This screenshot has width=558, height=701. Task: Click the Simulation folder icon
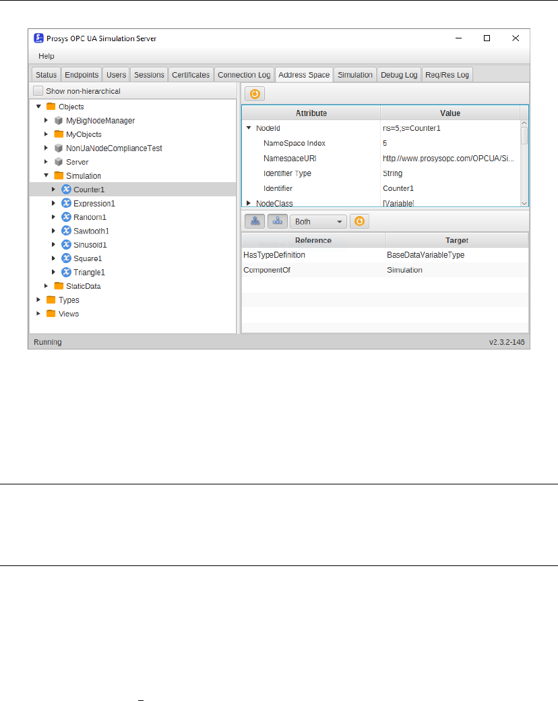pos(59,175)
